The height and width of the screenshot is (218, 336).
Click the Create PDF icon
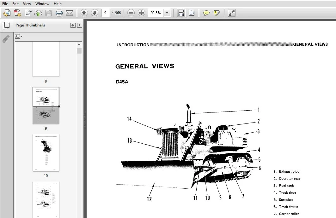(17, 13)
